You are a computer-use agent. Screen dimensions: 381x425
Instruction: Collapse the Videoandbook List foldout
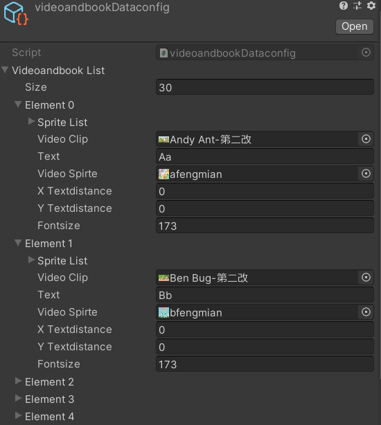(5, 70)
